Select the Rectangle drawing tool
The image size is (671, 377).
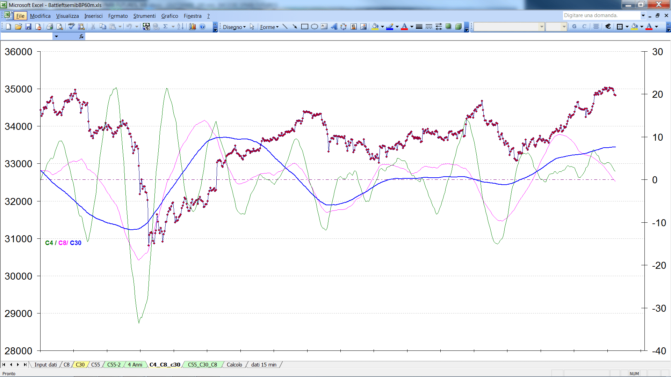[304, 27]
